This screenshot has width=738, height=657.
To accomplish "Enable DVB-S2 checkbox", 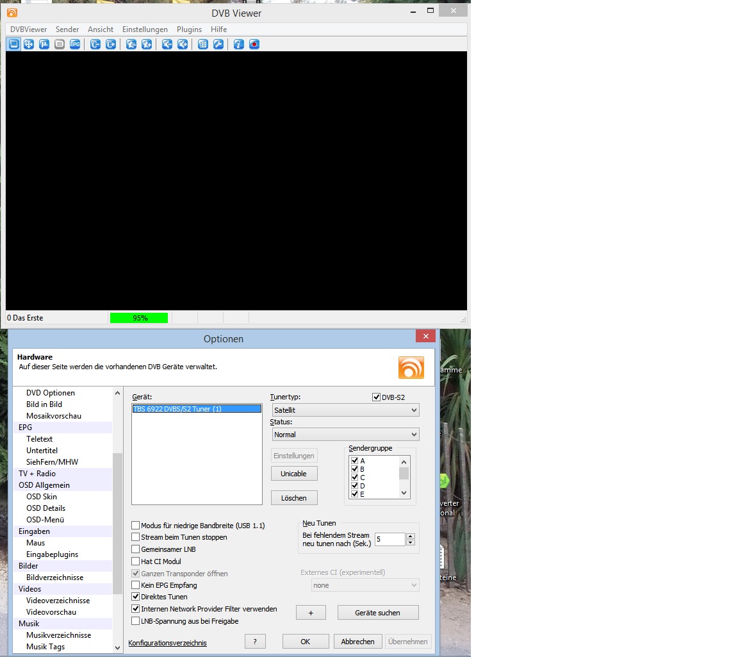I will click(376, 397).
